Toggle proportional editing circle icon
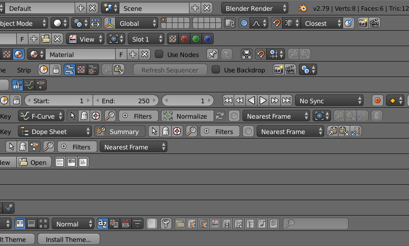The height and width of the screenshot is (246, 409). pyautogui.click(x=244, y=23)
